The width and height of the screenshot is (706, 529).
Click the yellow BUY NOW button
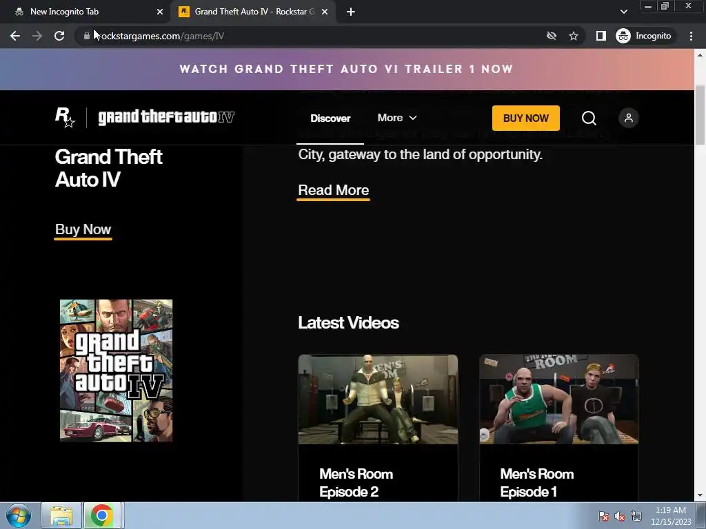tap(526, 118)
